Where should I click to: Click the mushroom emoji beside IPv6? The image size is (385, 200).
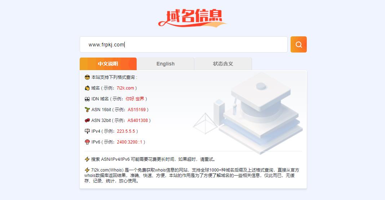coord(87,142)
